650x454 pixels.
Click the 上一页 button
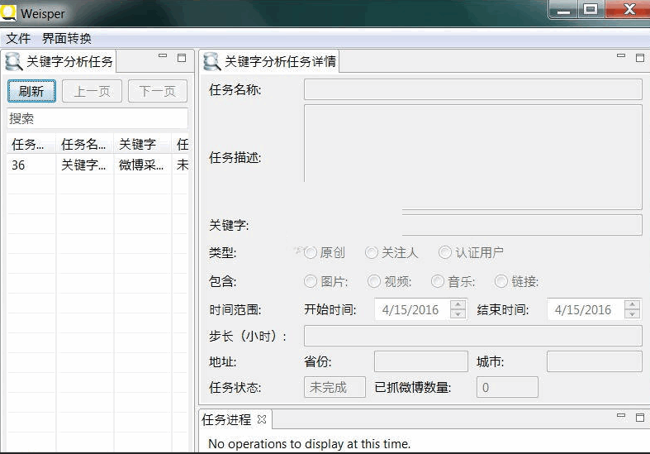click(x=92, y=91)
